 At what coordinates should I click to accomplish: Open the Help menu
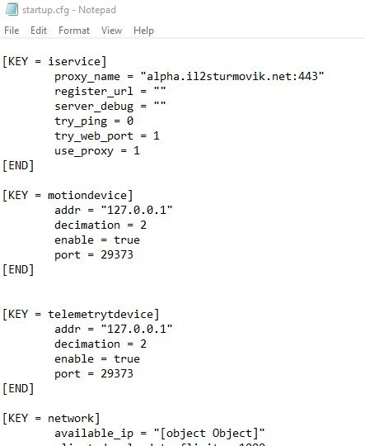click(x=143, y=31)
